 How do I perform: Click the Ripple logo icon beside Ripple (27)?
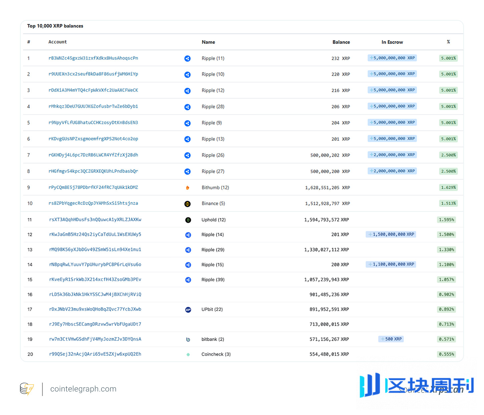pyautogui.click(x=188, y=171)
